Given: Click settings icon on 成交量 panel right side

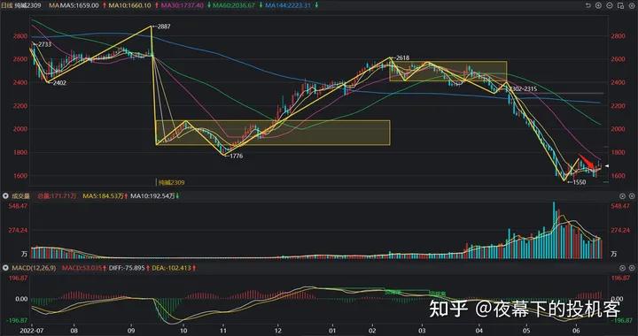Looking at the screenshot, I should (623, 196).
